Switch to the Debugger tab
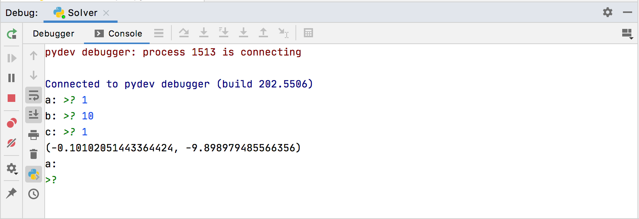639x219 pixels. (53, 33)
